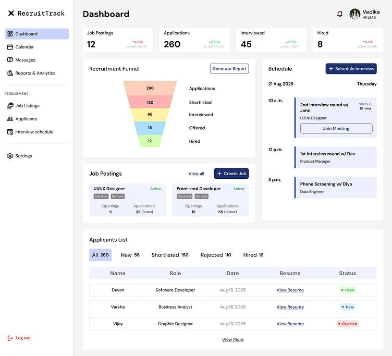392x356 pixels.
Task: Click the Interview schedule calendar icon
Action: click(10, 132)
